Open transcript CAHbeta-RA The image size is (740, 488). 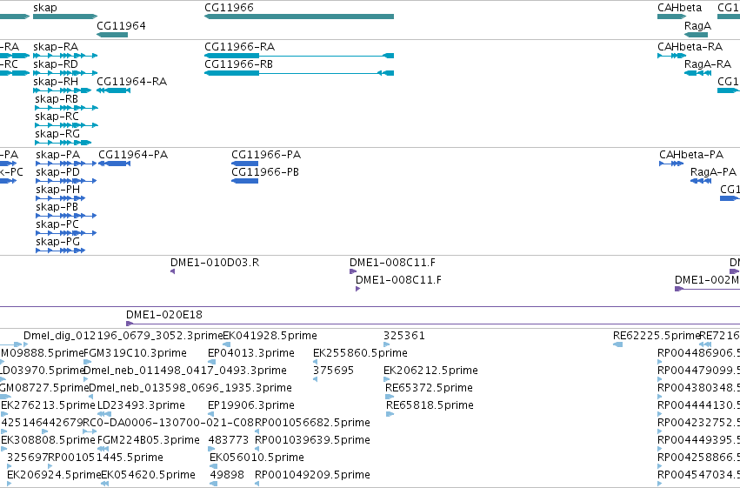tap(690, 47)
